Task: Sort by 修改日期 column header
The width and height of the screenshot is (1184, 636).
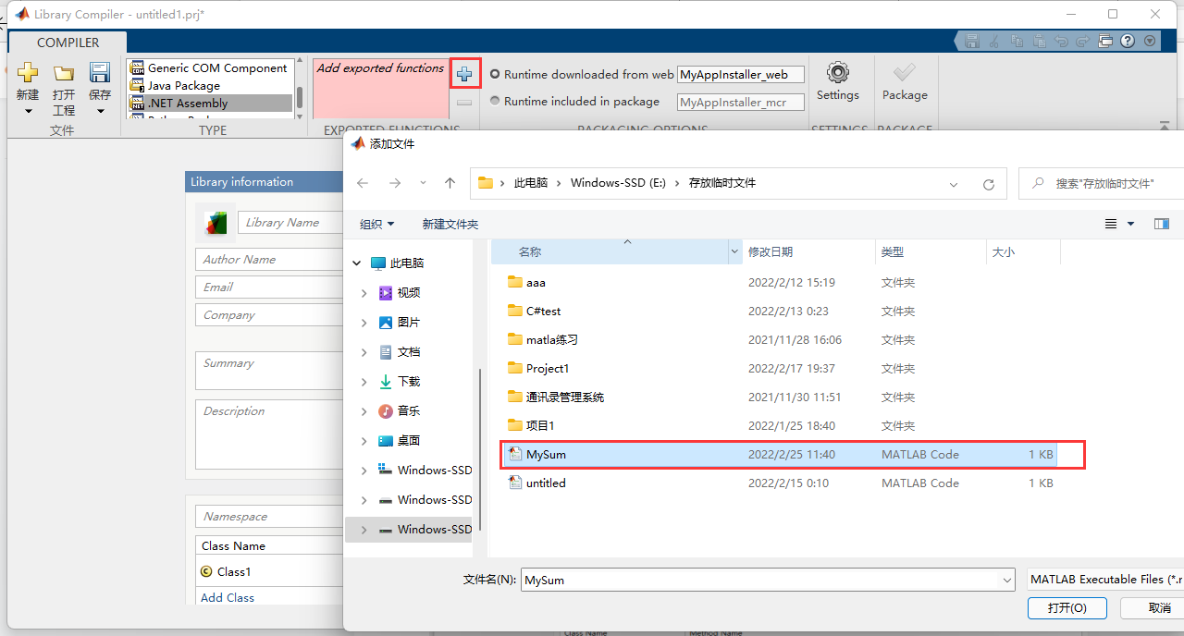Action: pos(771,251)
